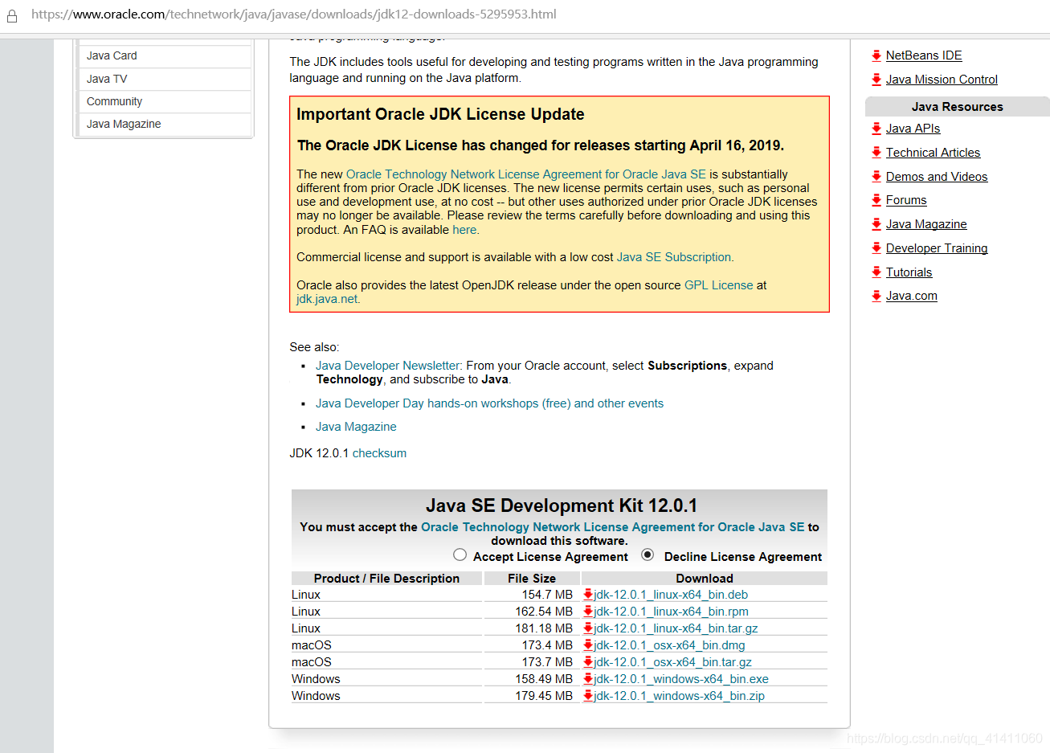Viewport: 1050px width, 753px height.
Task: Click the red arrow icon beside Java Mission Control
Action: point(876,80)
